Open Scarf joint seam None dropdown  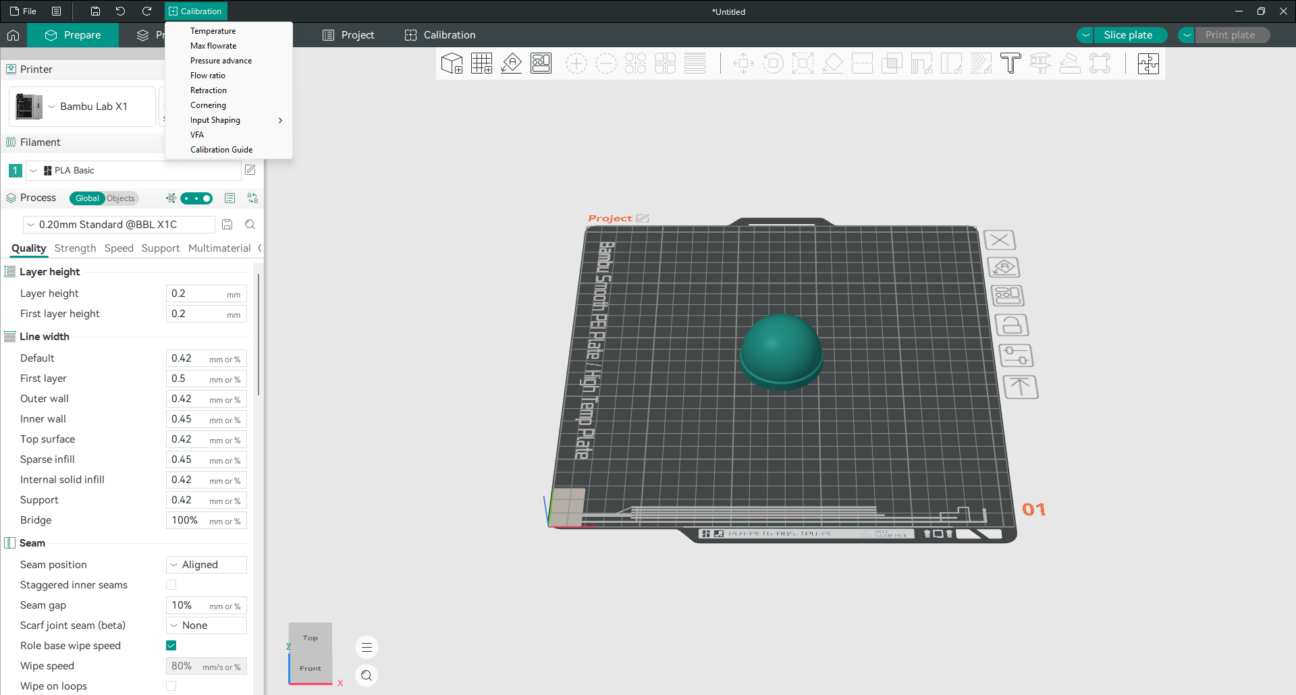click(207, 625)
